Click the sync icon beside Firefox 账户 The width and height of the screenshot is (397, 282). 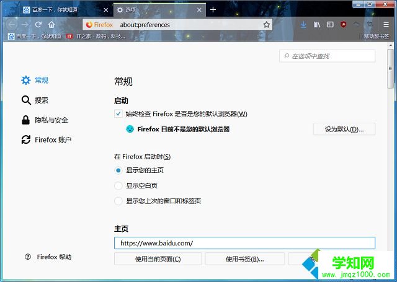pyautogui.click(x=26, y=139)
